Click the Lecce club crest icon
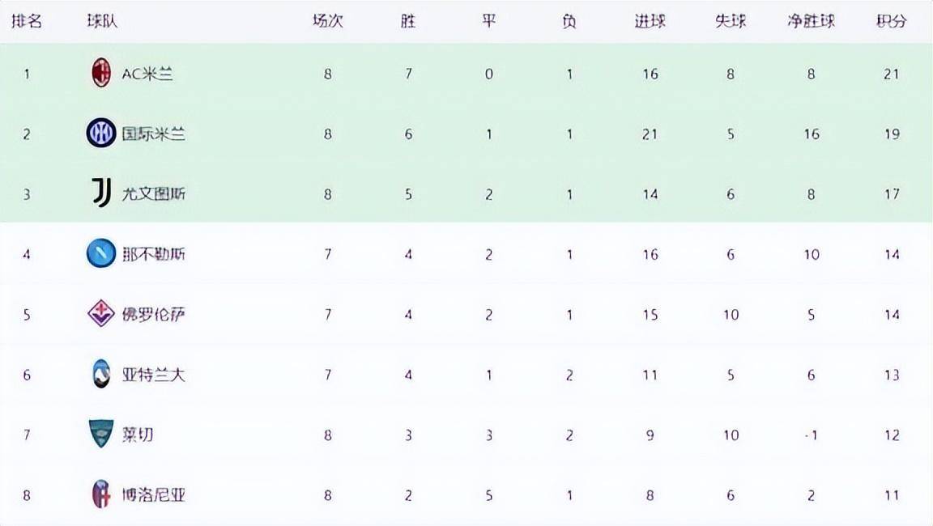Image resolution: width=933 pixels, height=526 pixels. click(x=101, y=435)
